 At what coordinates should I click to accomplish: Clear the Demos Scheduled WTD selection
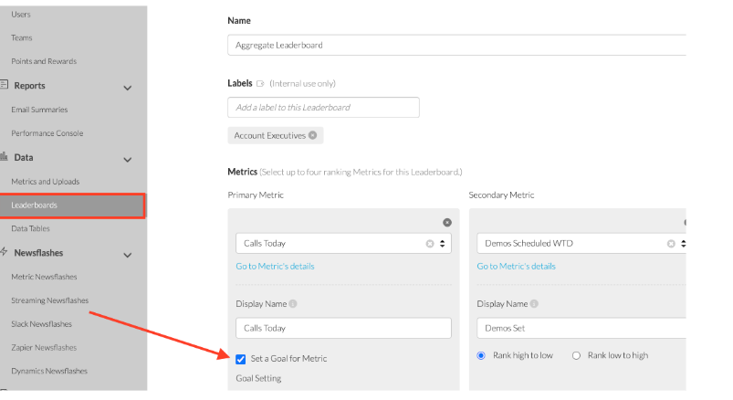tap(671, 244)
